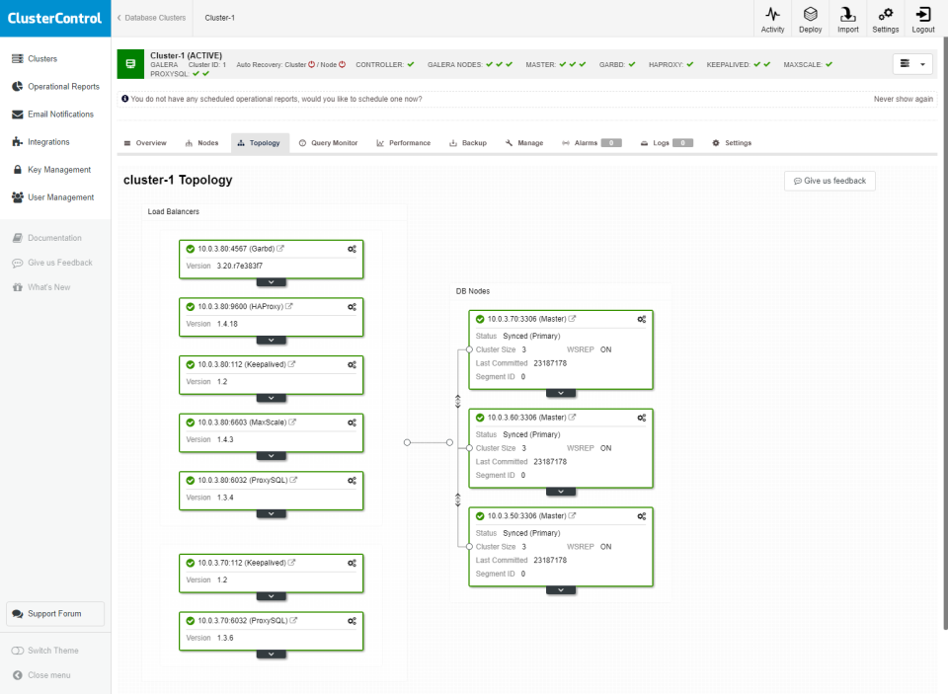Open external link icon for MaxScale node
This screenshot has width=948, height=694.
292,422
